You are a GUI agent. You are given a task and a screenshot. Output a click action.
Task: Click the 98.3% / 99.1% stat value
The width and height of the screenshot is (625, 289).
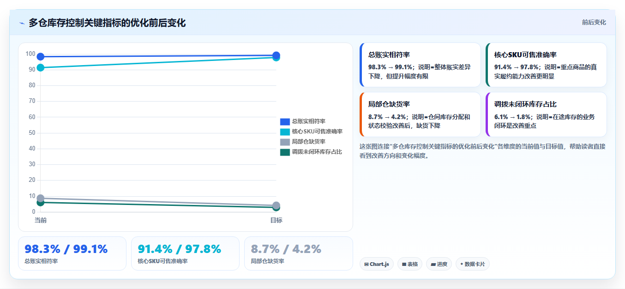[66, 249]
